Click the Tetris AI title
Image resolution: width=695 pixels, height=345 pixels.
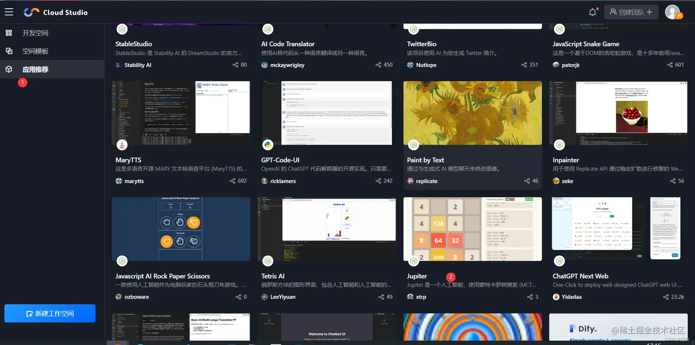point(273,276)
